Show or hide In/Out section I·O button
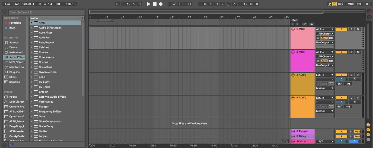The height and width of the screenshot is (148, 373). [368, 125]
